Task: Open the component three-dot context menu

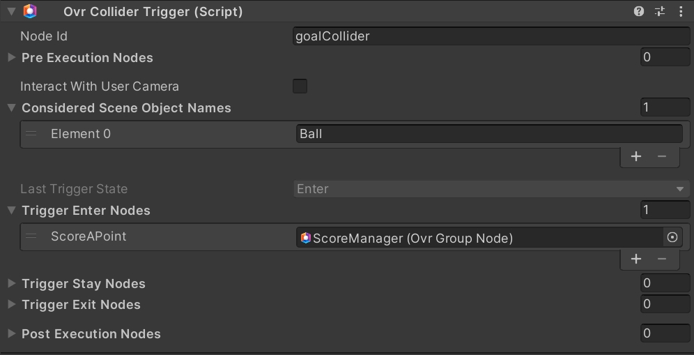Action: coord(681,11)
